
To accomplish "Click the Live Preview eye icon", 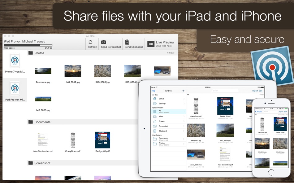I will tap(151, 44).
